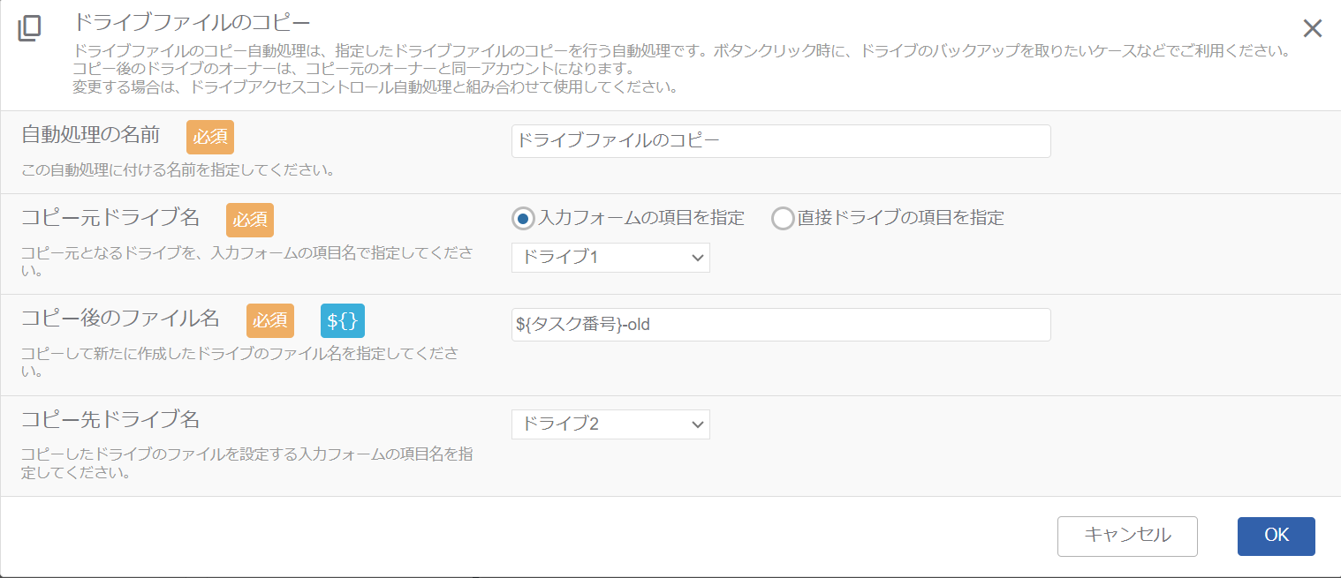1341x578 pixels.
Task: Click the 必須 badge next to 自動処理の名前
Action: coord(210,138)
